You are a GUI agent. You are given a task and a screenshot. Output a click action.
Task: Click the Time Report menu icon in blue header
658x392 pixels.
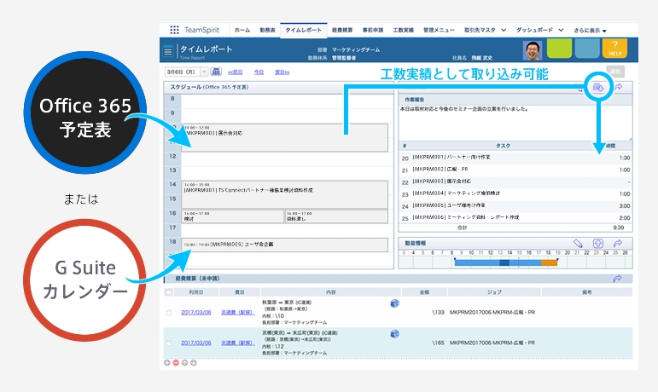click(168, 51)
